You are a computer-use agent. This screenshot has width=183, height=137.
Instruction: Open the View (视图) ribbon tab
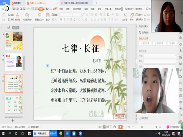[x=93, y=9]
